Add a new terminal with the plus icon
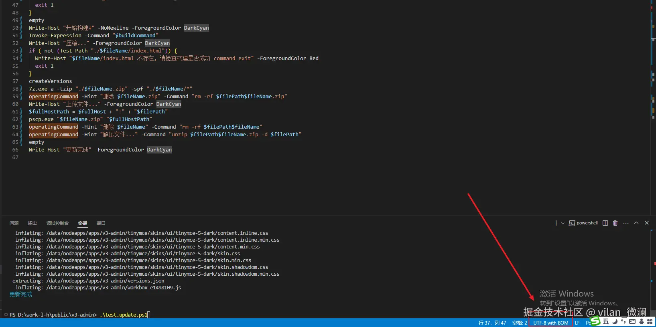656x327 pixels. click(x=556, y=223)
